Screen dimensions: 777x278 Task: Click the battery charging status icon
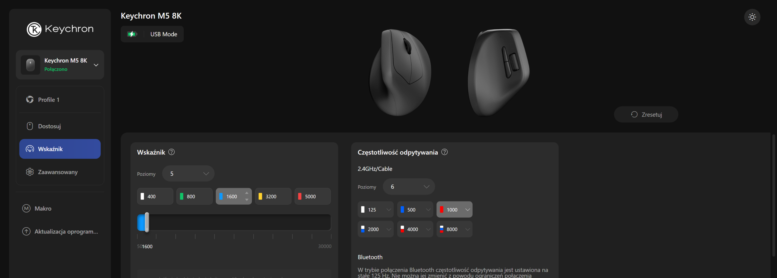[x=132, y=34]
